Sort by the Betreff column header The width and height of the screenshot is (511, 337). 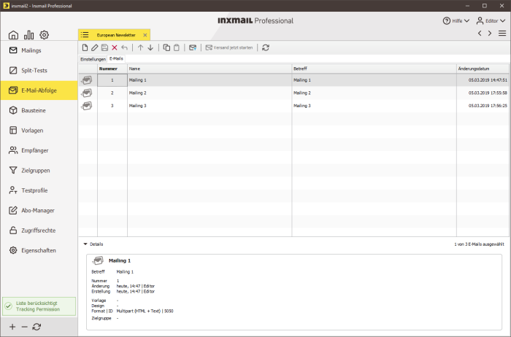tap(374, 69)
